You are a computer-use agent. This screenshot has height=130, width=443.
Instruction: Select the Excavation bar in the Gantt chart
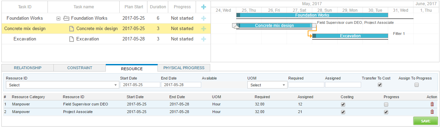pos(350,36)
